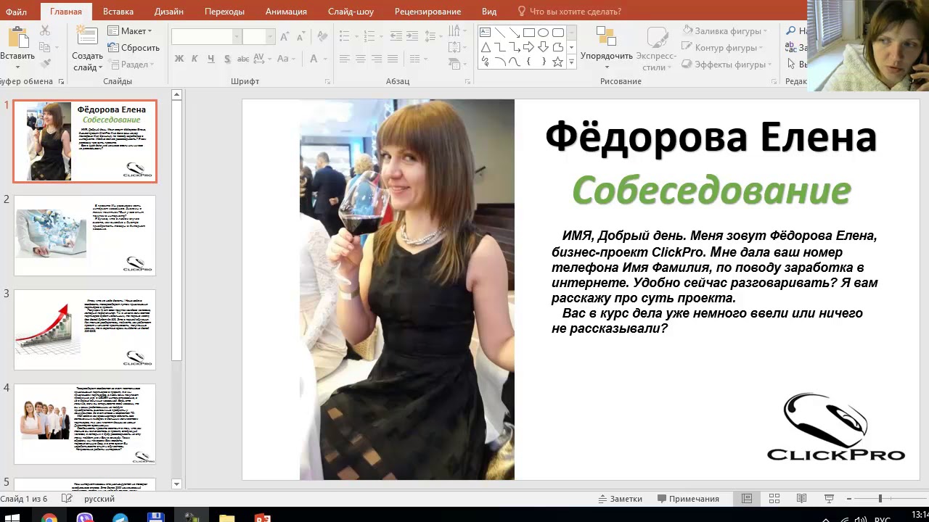Click the 'Что вы хотите сделать?' search field
The width and height of the screenshot is (929, 522).
(568, 12)
